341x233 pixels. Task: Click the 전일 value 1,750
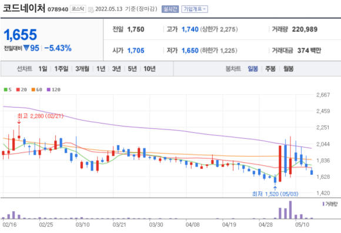coord(136,29)
